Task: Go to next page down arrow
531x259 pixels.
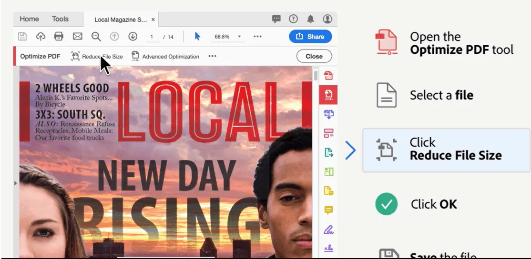Action: tap(133, 37)
